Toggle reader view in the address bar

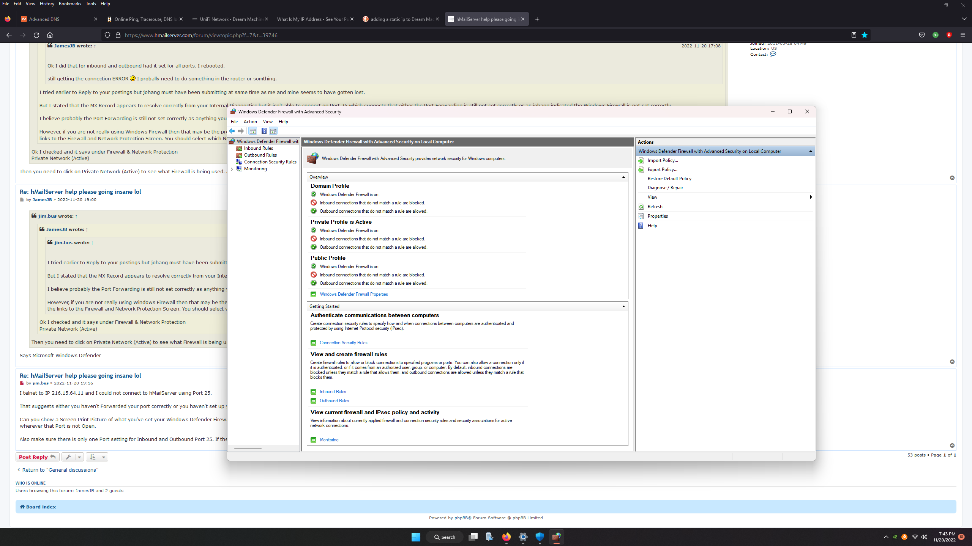coord(854,35)
